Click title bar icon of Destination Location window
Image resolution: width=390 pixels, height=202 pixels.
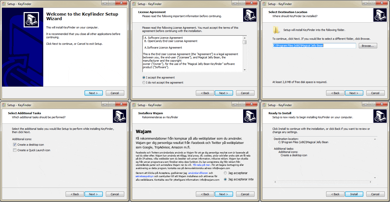point(265,4)
